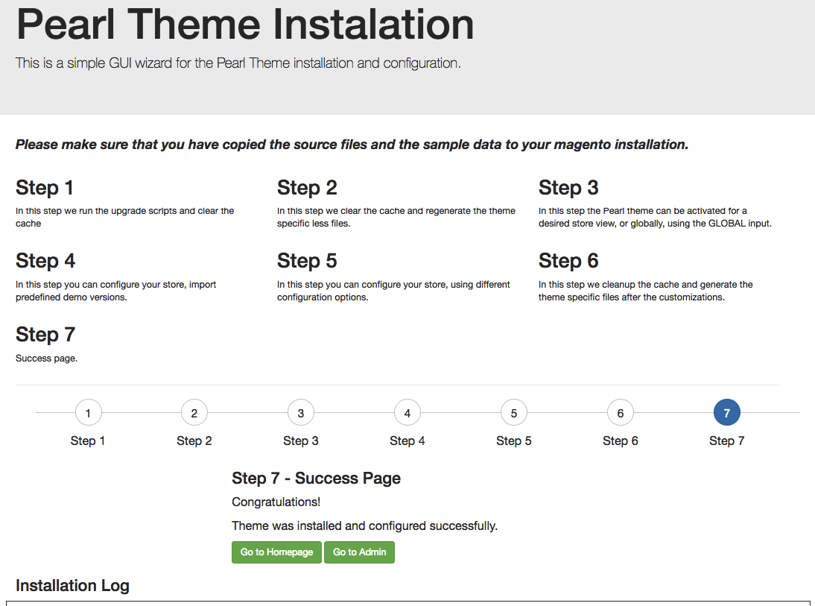Go to wizard step circle 4
Viewport: 815px width, 606px height.
point(407,413)
